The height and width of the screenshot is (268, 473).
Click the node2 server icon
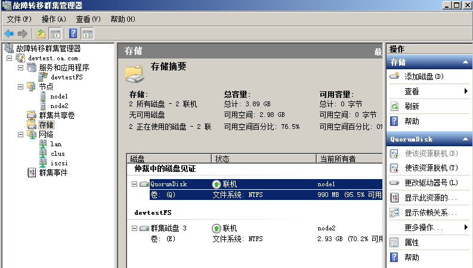(43, 106)
